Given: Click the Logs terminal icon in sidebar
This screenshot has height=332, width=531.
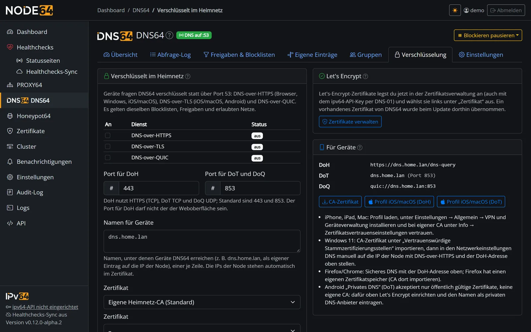Looking at the screenshot, I should pyautogui.click(x=10, y=208).
